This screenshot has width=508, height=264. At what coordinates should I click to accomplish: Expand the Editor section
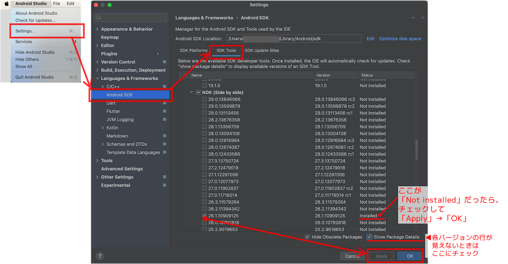pyautogui.click(x=97, y=45)
